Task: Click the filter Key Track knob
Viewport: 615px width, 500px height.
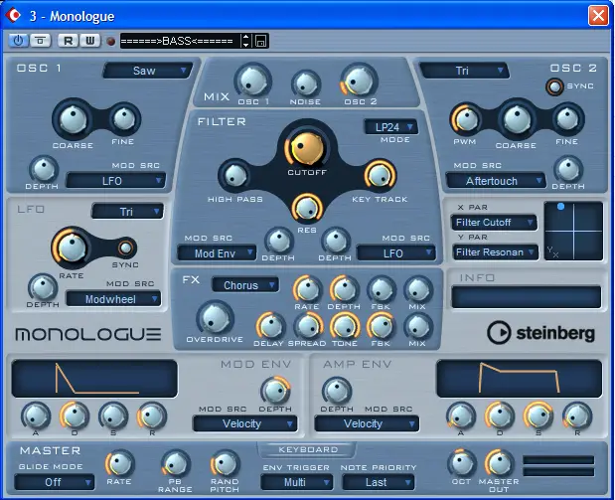Action: [x=380, y=175]
